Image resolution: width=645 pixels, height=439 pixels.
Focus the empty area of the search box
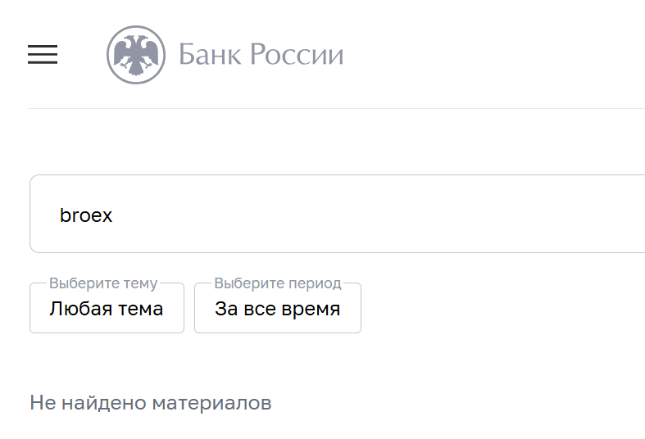click(x=410, y=215)
